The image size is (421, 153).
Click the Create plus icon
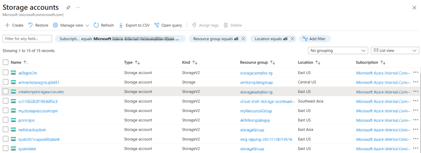pos(7,25)
